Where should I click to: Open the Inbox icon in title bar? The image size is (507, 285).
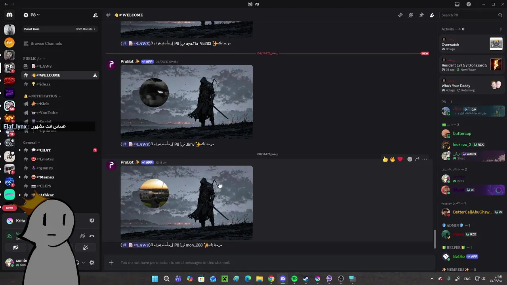pos(457,4)
